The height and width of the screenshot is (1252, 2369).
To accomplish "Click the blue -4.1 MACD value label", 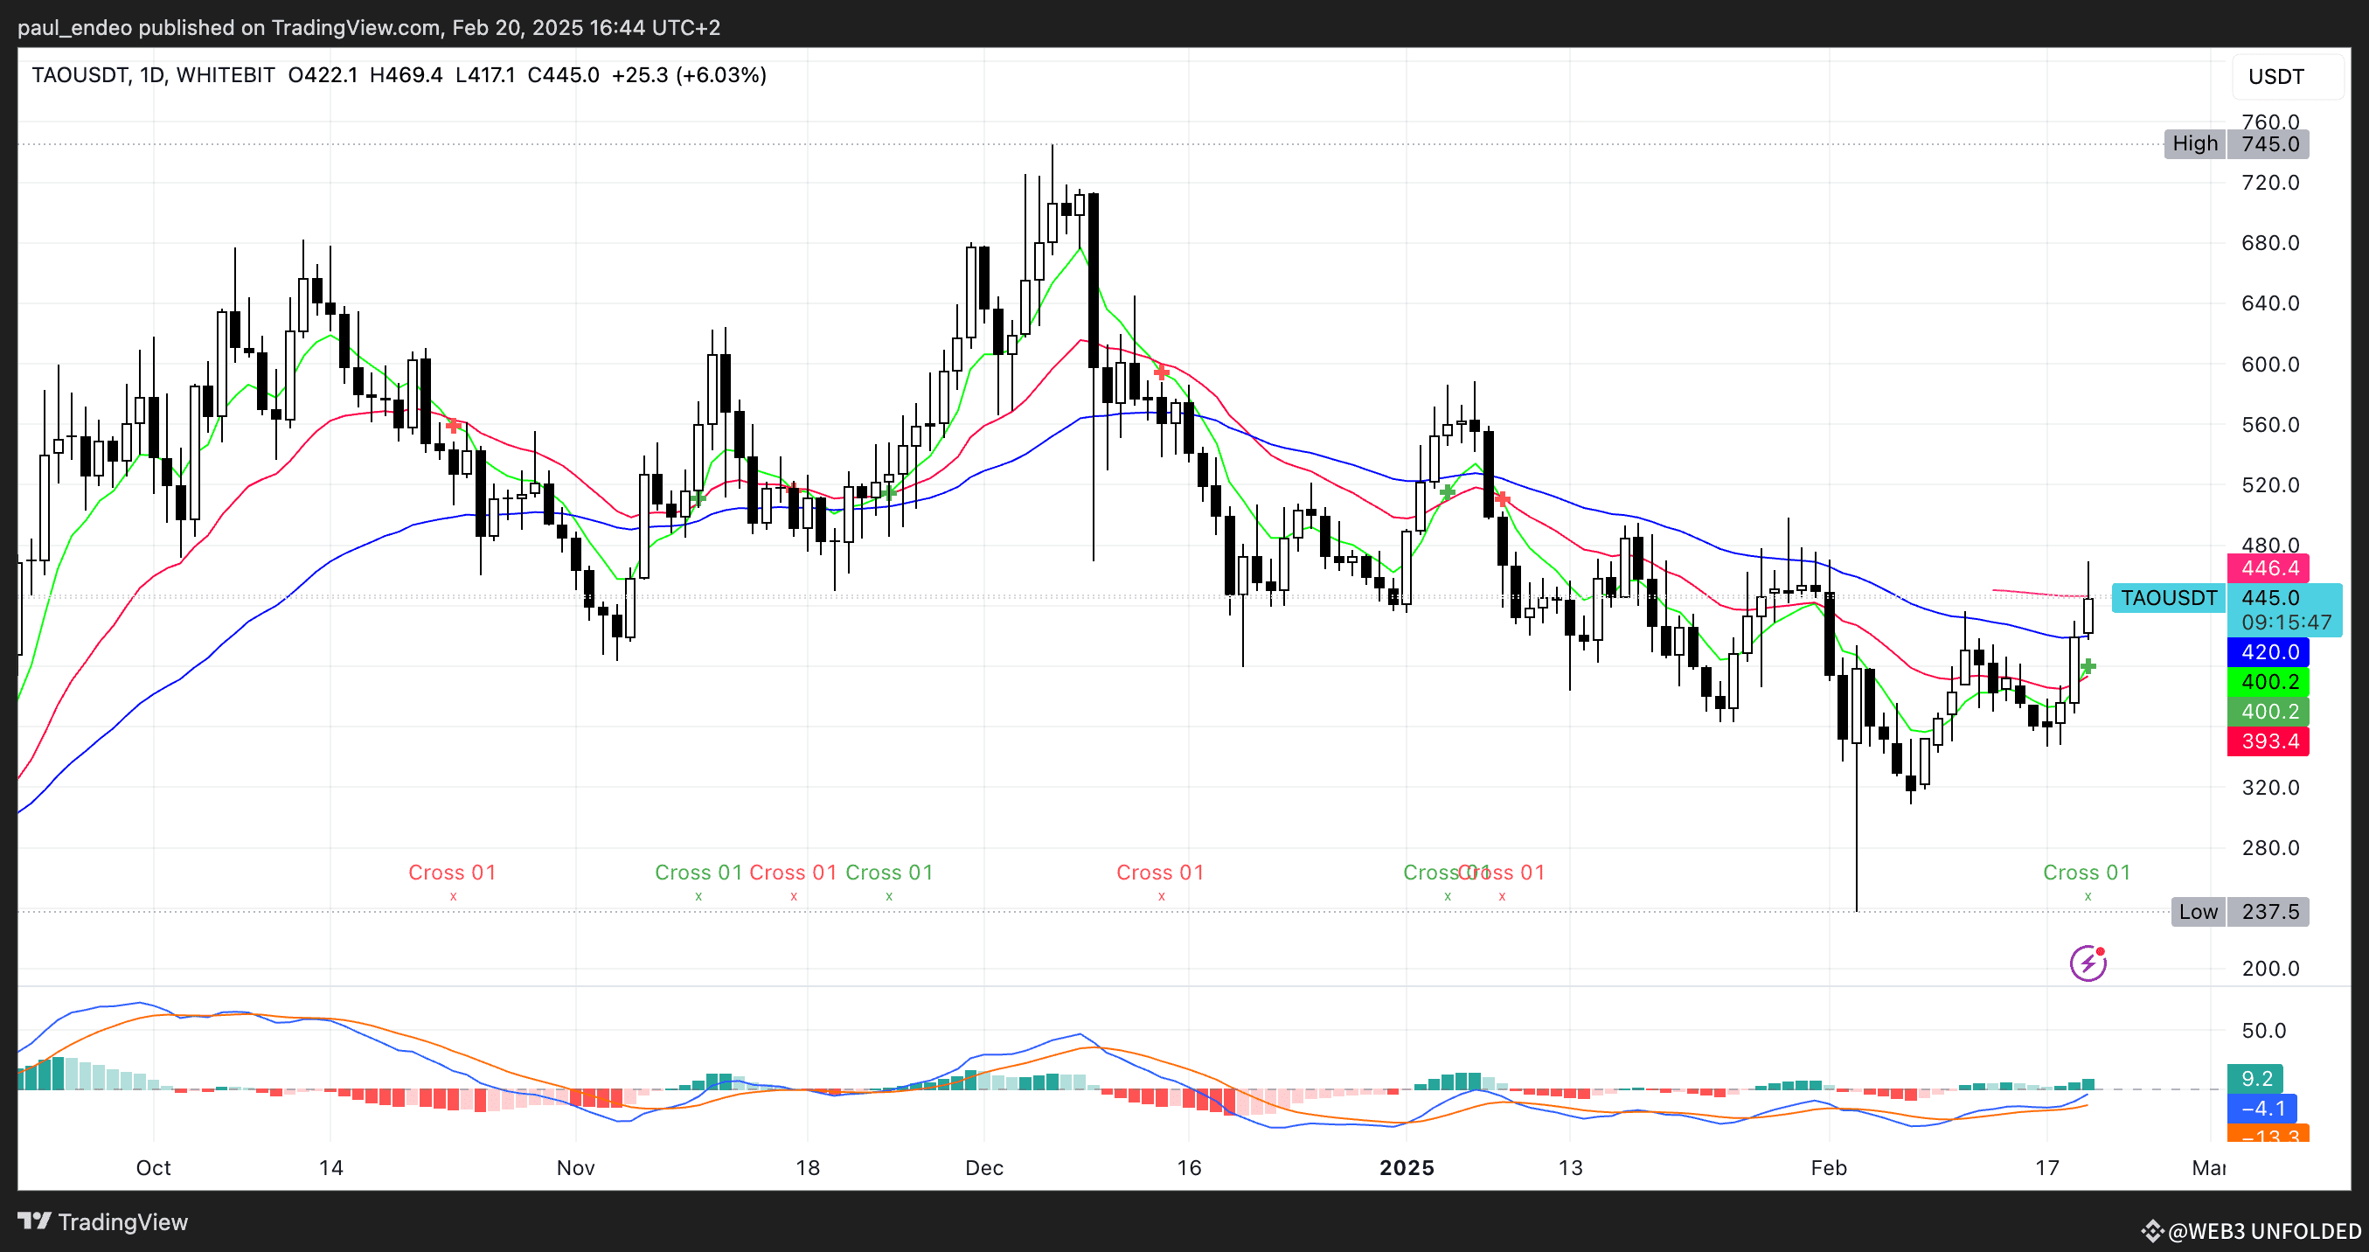I will (x=2262, y=1108).
